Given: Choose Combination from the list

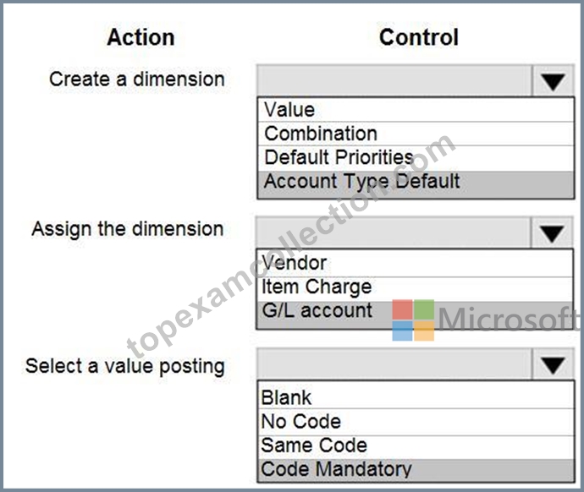Looking at the screenshot, I should pyautogui.click(x=416, y=134).
